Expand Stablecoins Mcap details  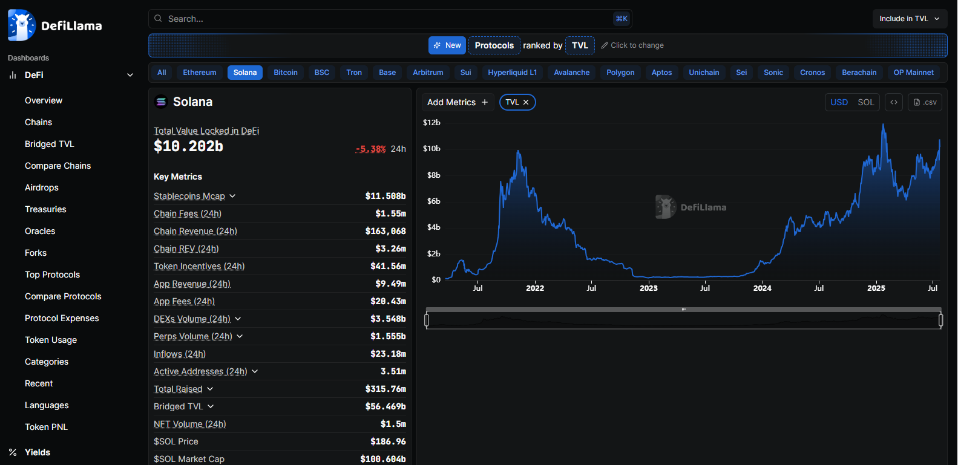pos(232,196)
